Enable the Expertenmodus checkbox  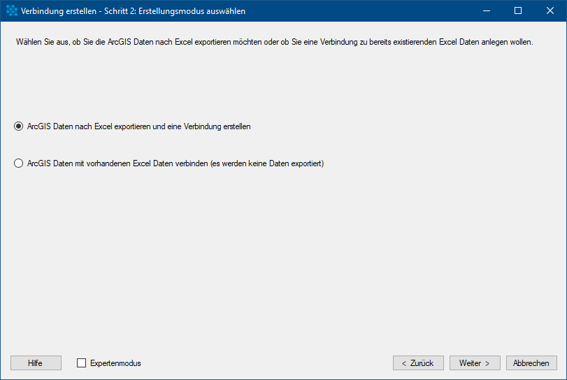(81, 363)
